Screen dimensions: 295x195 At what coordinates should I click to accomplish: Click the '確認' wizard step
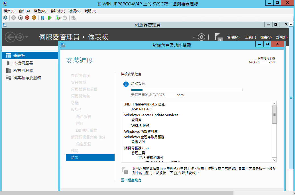(75, 151)
